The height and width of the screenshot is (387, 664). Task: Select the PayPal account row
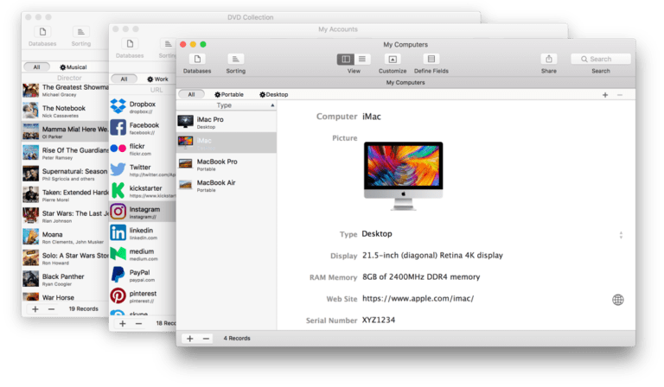pyautogui.click(x=143, y=276)
